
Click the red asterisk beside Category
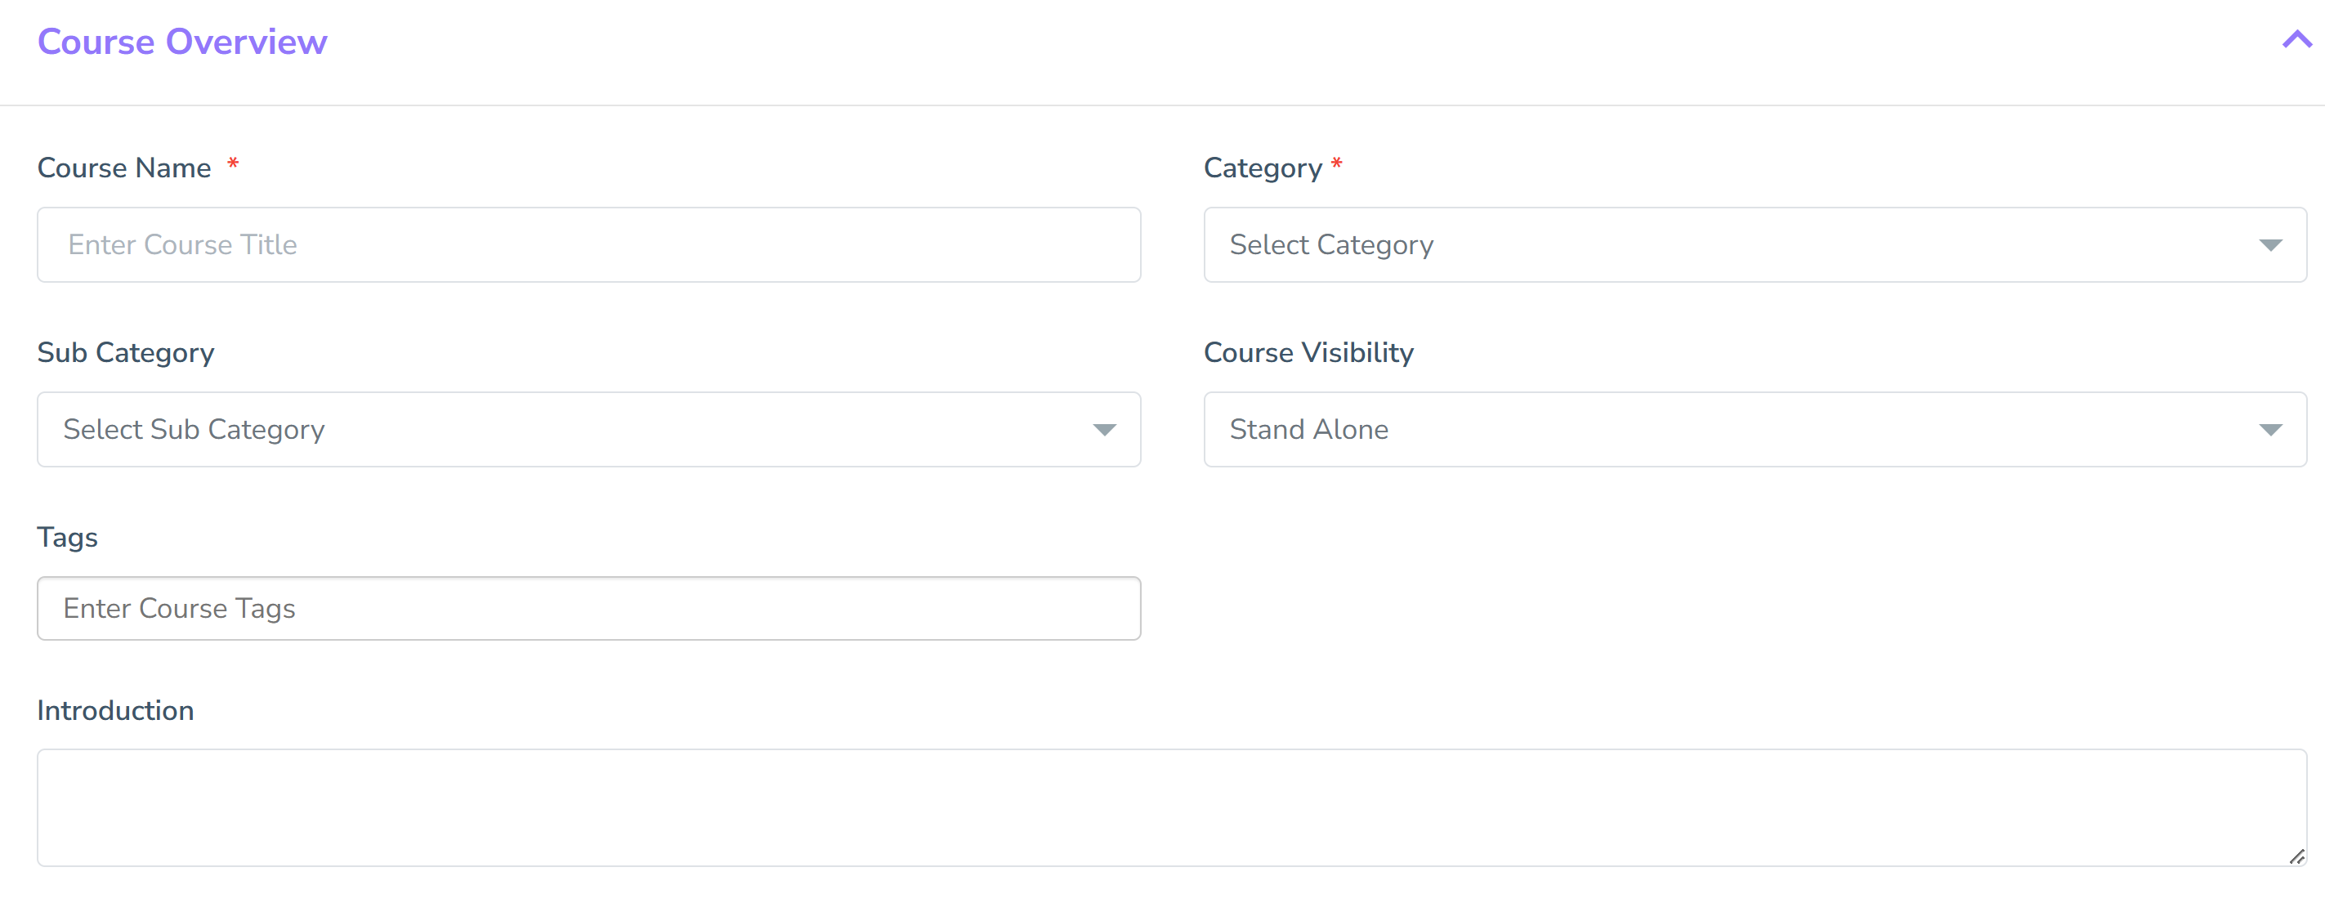[x=1337, y=163]
